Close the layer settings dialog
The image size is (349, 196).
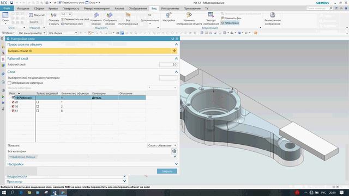pos(177,39)
